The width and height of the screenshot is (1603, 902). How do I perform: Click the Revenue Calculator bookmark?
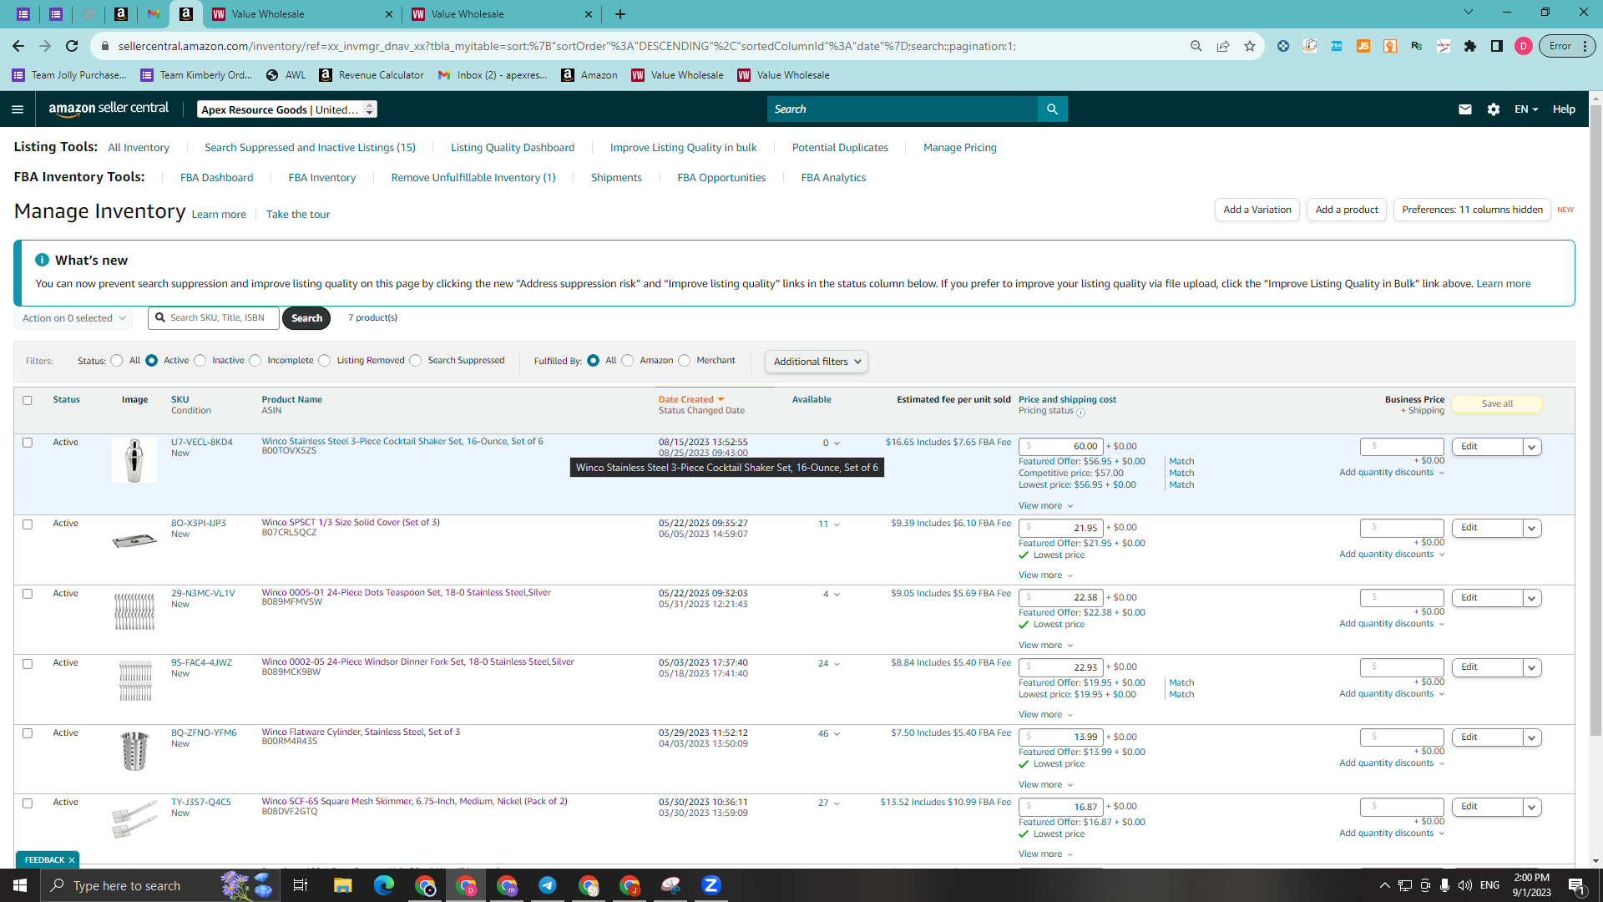[372, 75]
